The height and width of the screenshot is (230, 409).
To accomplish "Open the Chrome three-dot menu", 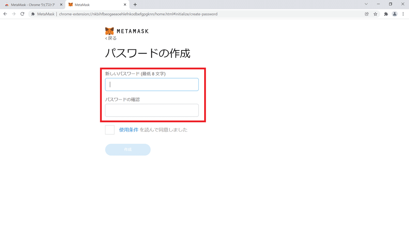I will pos(403,14).
